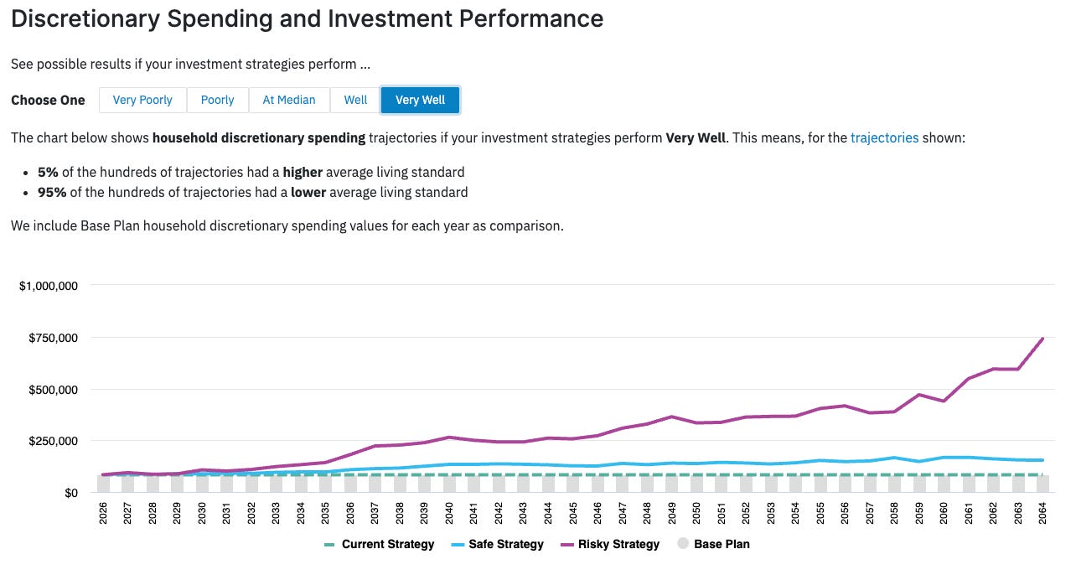Select the Well performance option
Image resolution: width=1076 pixels, height=580 pixels.
click(x=355, y=100)
